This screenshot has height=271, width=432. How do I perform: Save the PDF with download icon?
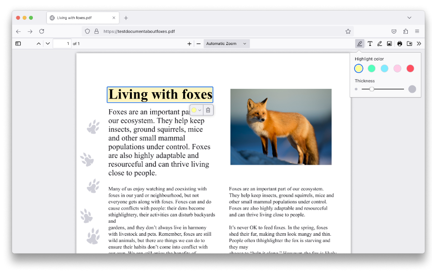(409, 43)
